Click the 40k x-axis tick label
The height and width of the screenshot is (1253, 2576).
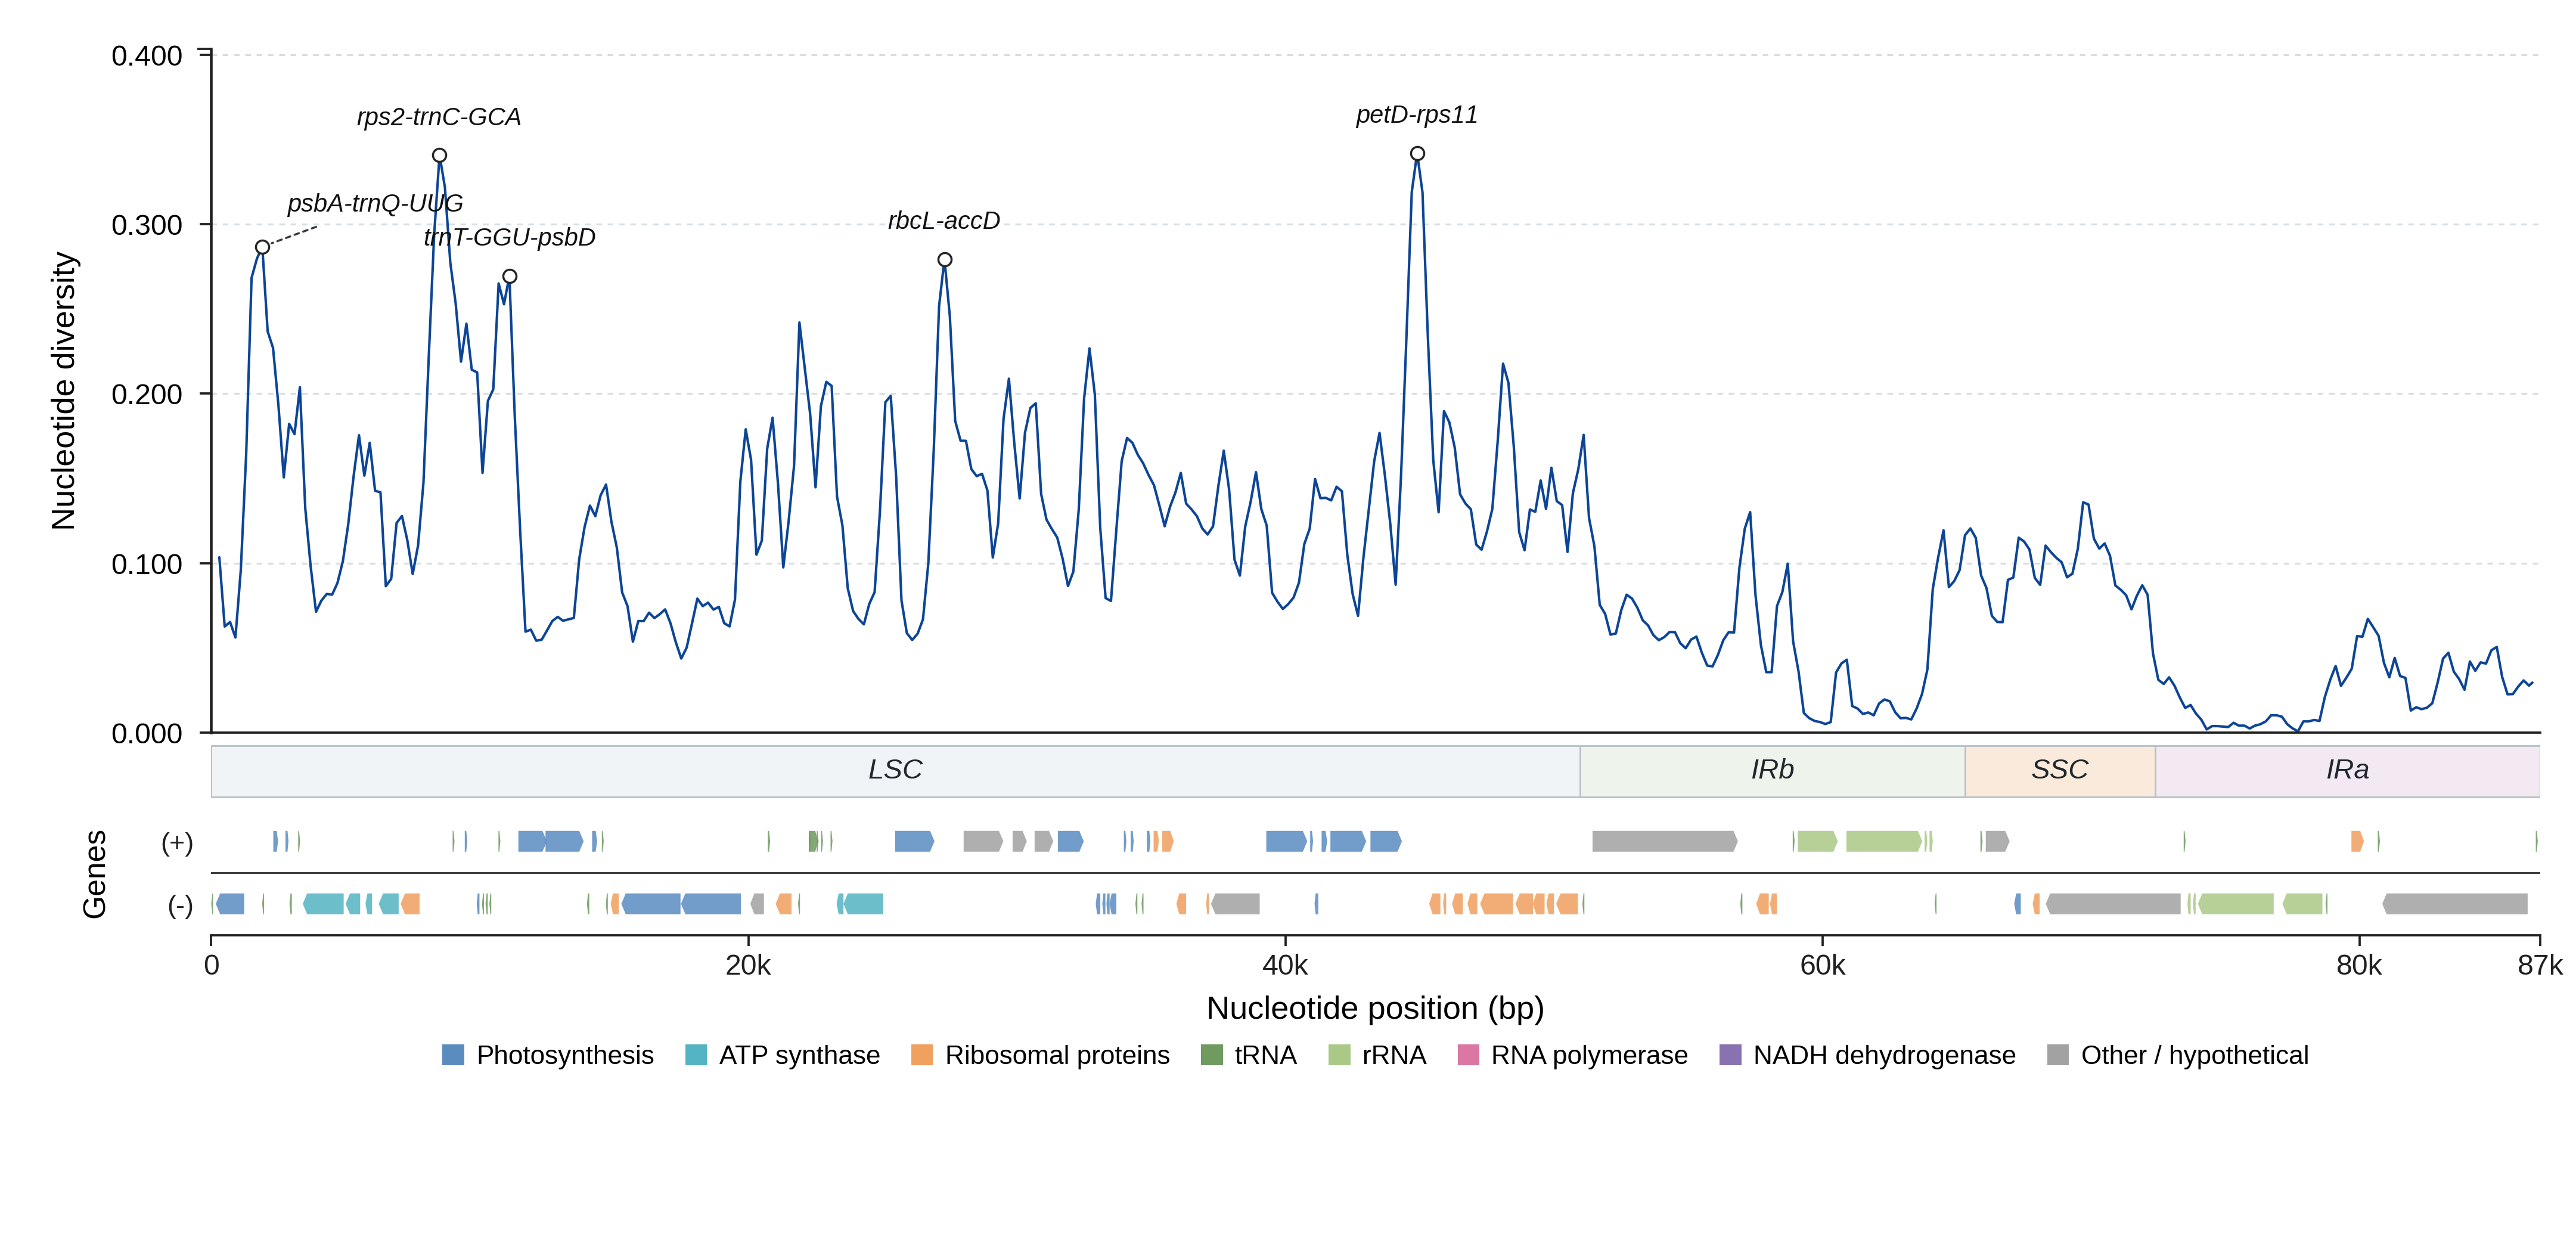1285,965
